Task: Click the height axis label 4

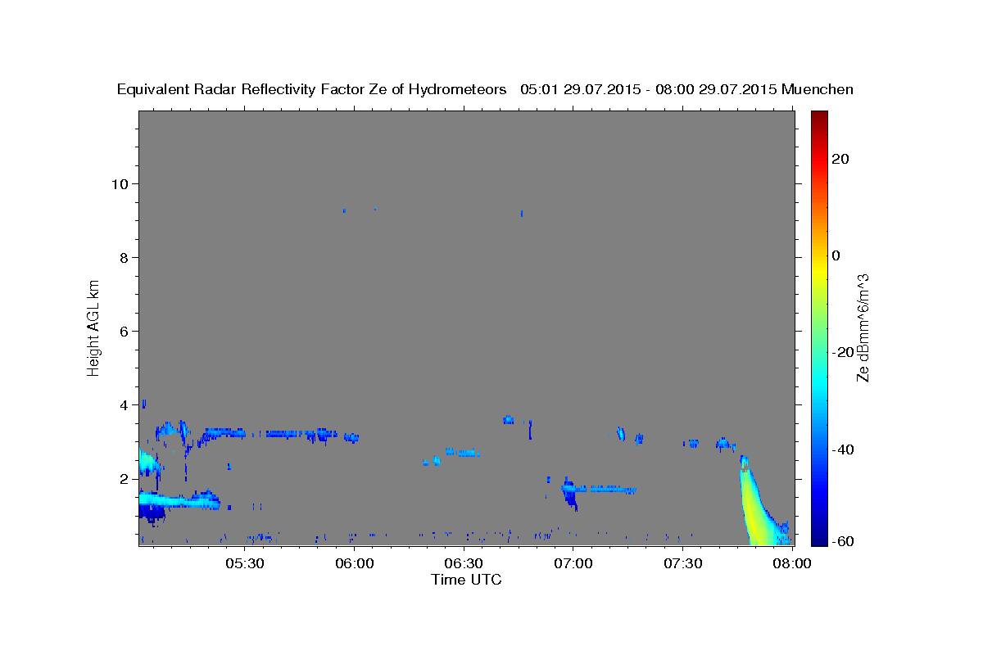Action: click(123, 404)
